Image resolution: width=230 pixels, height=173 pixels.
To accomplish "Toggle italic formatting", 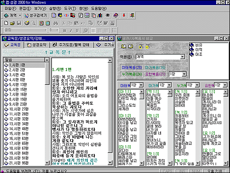I will tap(71, 30).
